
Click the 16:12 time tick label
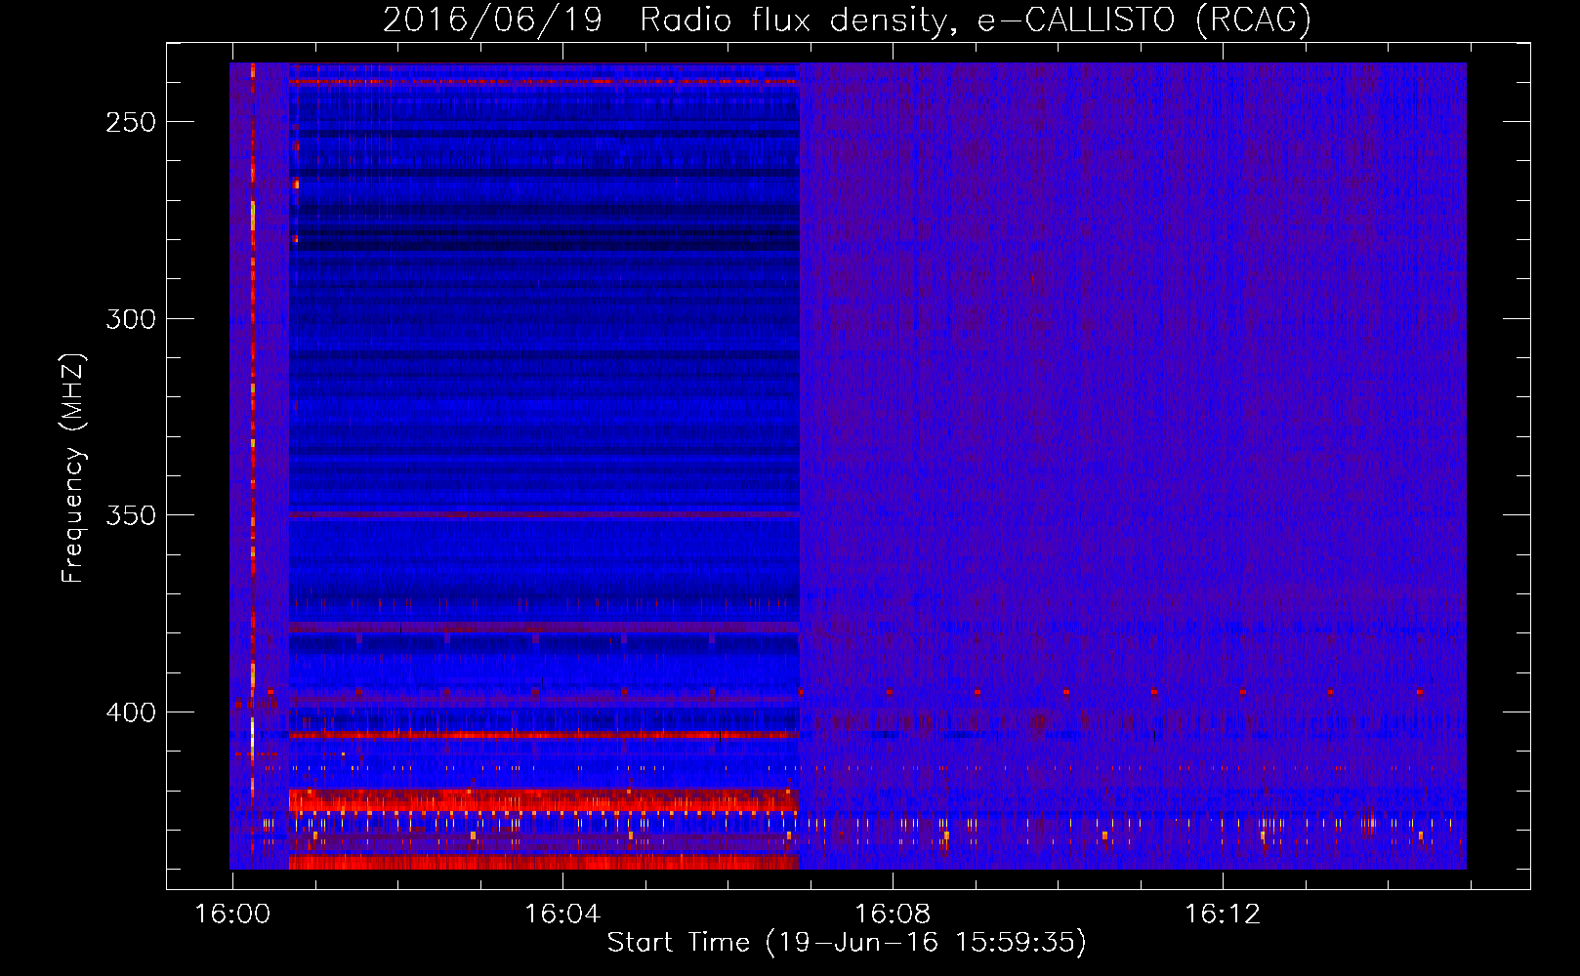tap(1223, 915)
